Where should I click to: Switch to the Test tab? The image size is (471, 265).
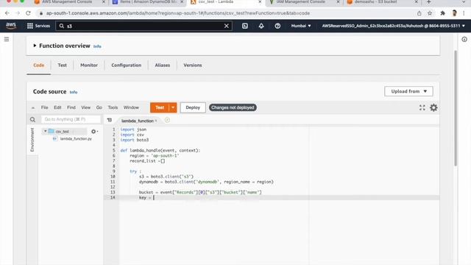coord(62,66)
